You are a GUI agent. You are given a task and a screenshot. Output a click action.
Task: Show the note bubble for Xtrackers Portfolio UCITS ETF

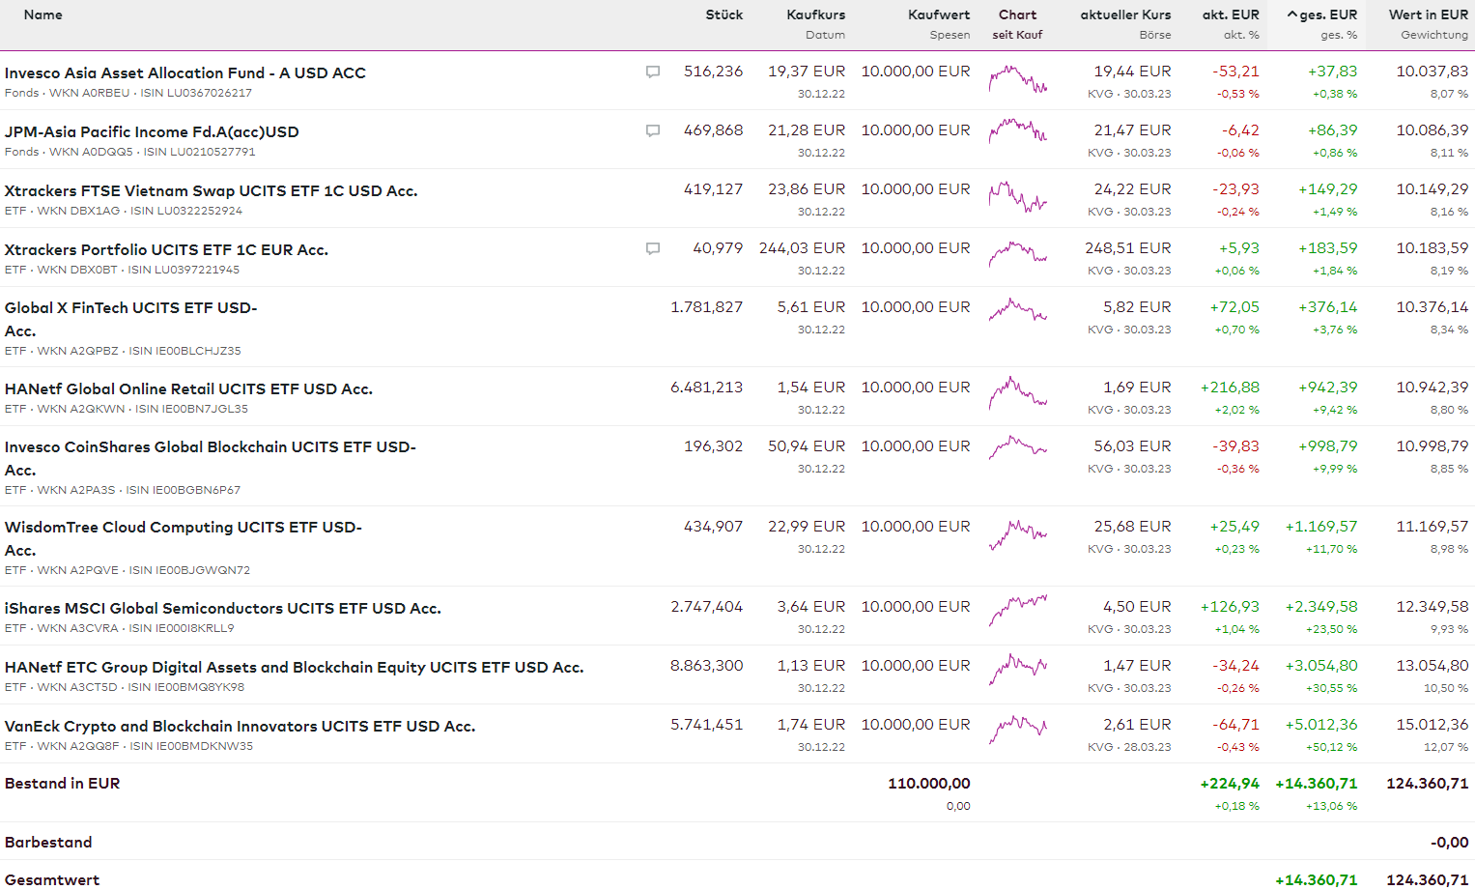coord(653,249)
